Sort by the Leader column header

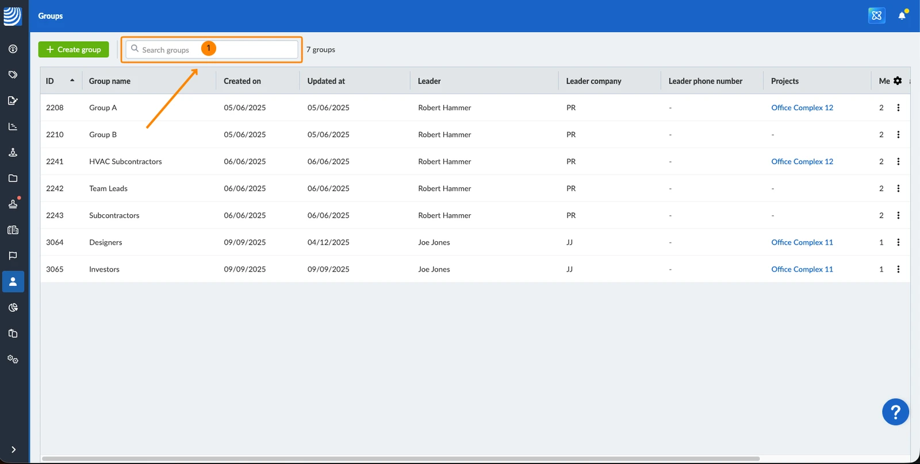point(430,81)
